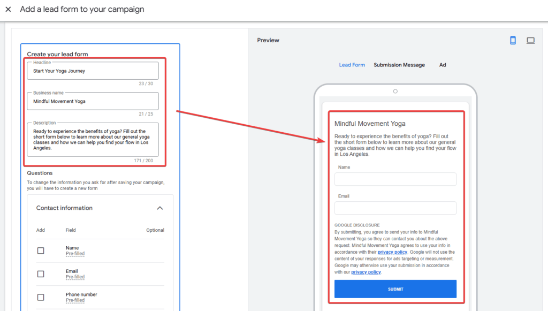Close the lead form dialog with X
Viewport: 548px width, 311px height.
click(9, 10)
